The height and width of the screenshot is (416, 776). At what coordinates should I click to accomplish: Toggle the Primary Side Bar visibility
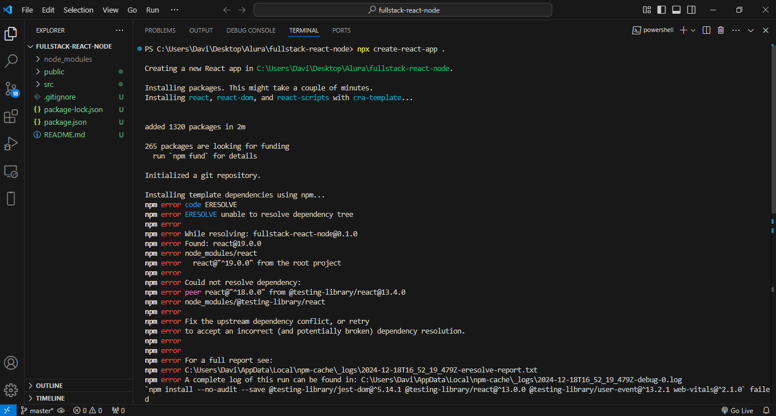[x=662, y=10]
